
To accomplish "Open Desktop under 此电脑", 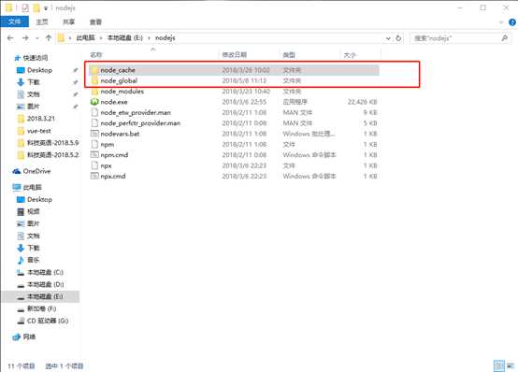I will tap(39, 199).
